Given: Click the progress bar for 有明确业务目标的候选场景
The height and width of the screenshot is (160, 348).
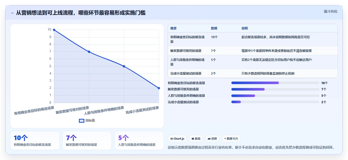Looking at the screenshot, I should (275, 83).
